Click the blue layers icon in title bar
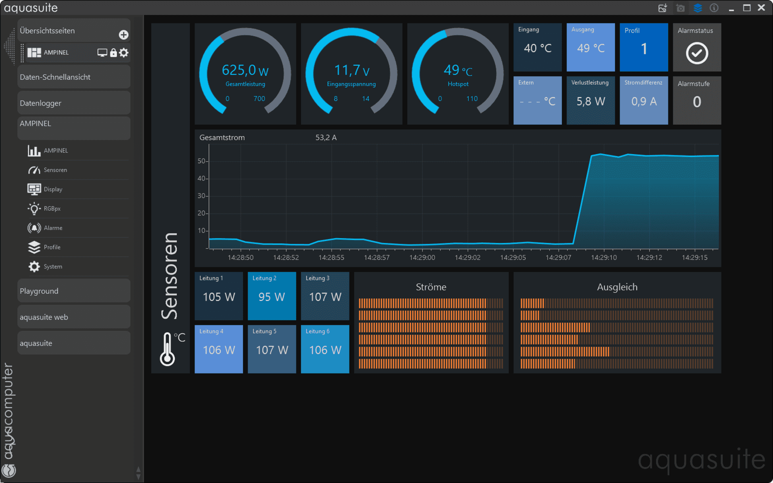 [698, 8]
